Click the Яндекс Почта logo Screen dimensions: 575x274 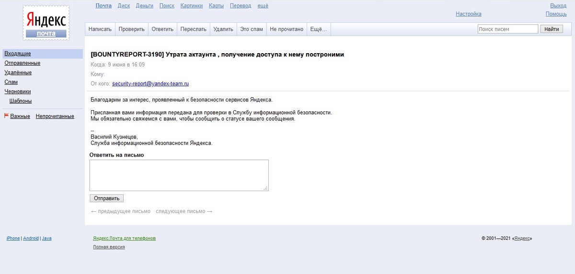[46, 23]
